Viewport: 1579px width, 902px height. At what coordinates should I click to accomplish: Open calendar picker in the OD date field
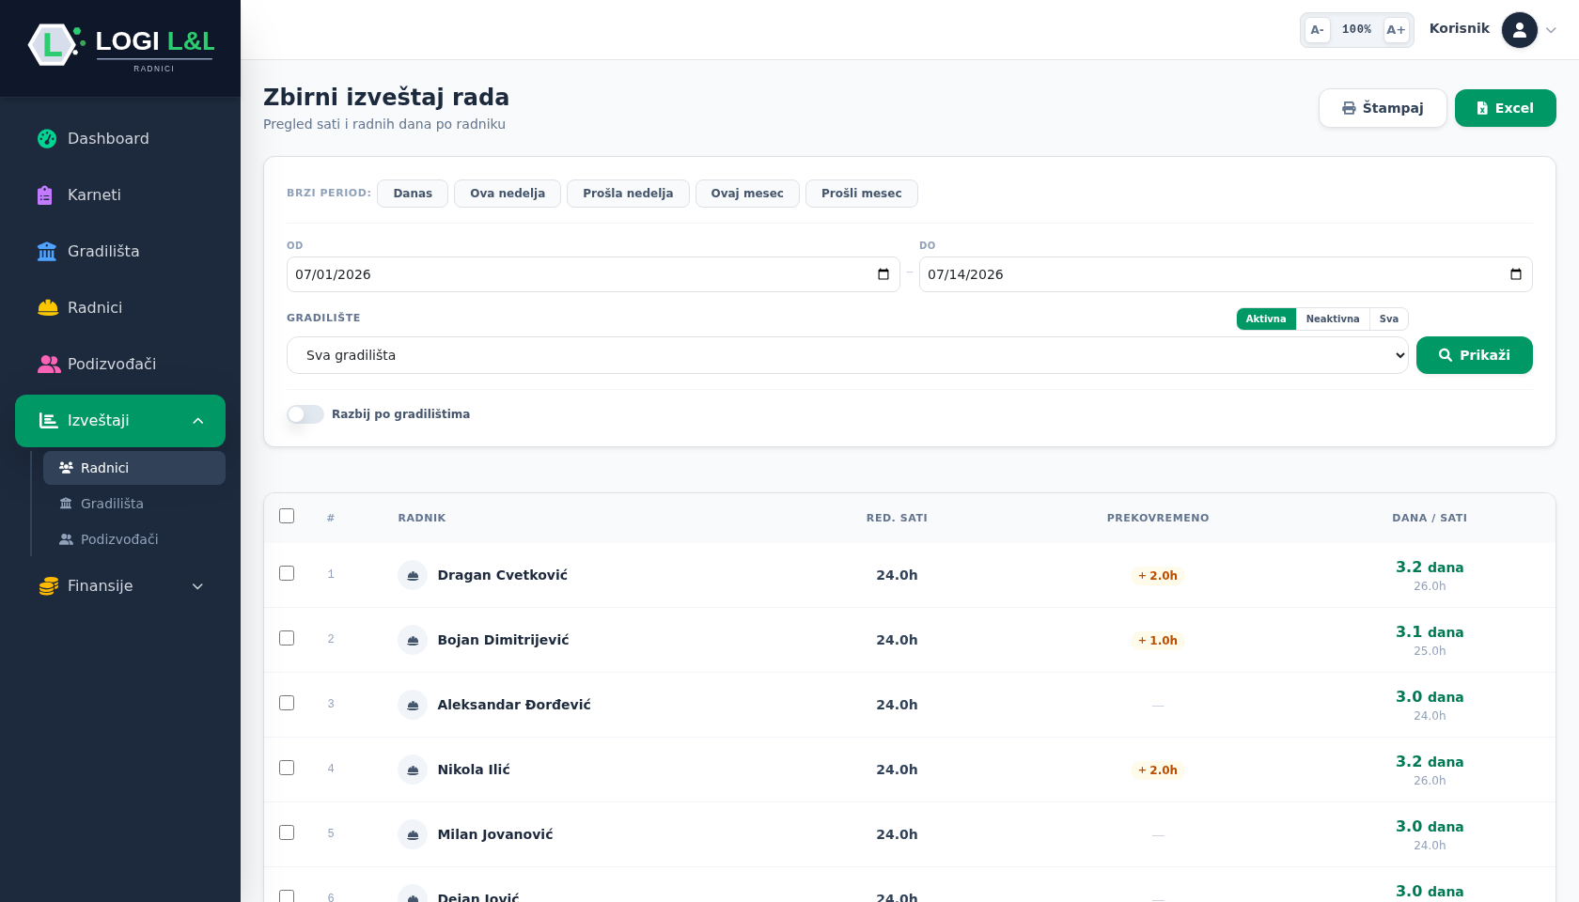coord(883,274)
